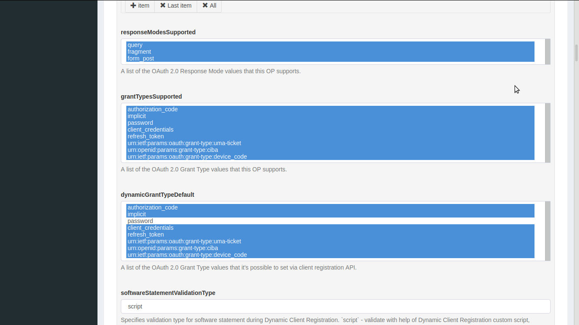Click the responseModesSupported list scrollbar
The image size is (579, 325).
point(548,52)
